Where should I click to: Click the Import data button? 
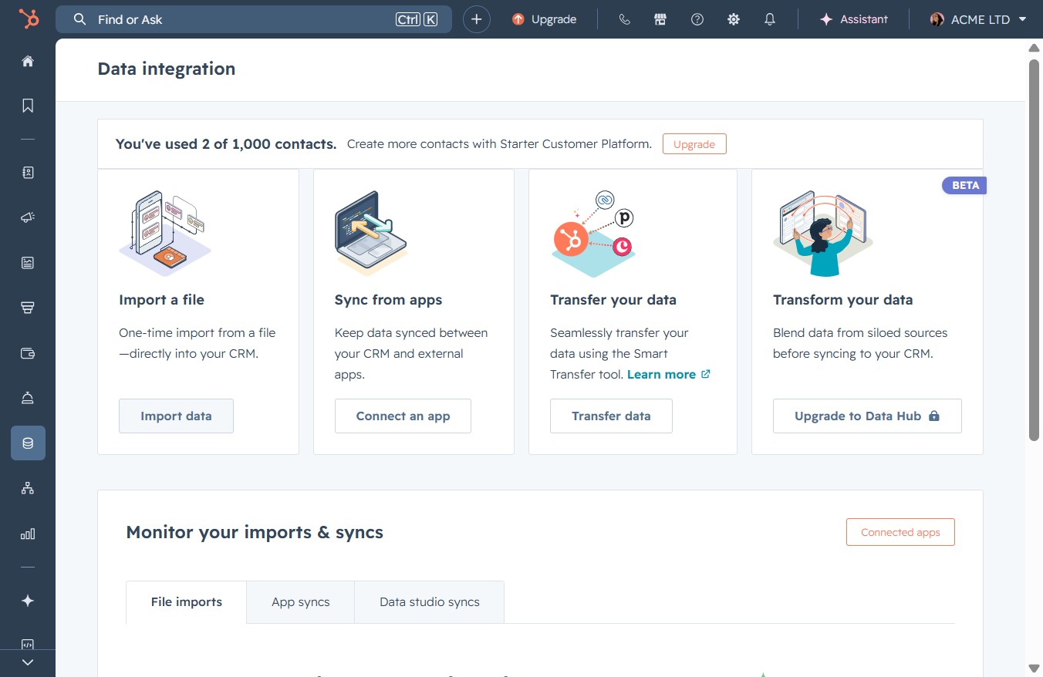(x=176, y=416)
